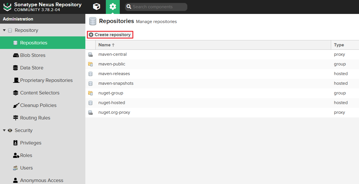Open Routing Rules
Image resolution: width=359 pixels, height=184 pixels.
(x=43, y=118)
